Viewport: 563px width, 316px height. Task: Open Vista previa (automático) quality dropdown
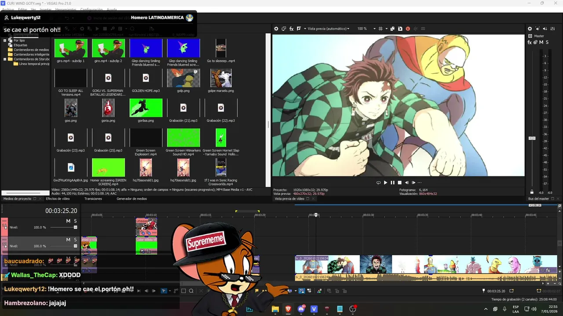click(329, 29)
